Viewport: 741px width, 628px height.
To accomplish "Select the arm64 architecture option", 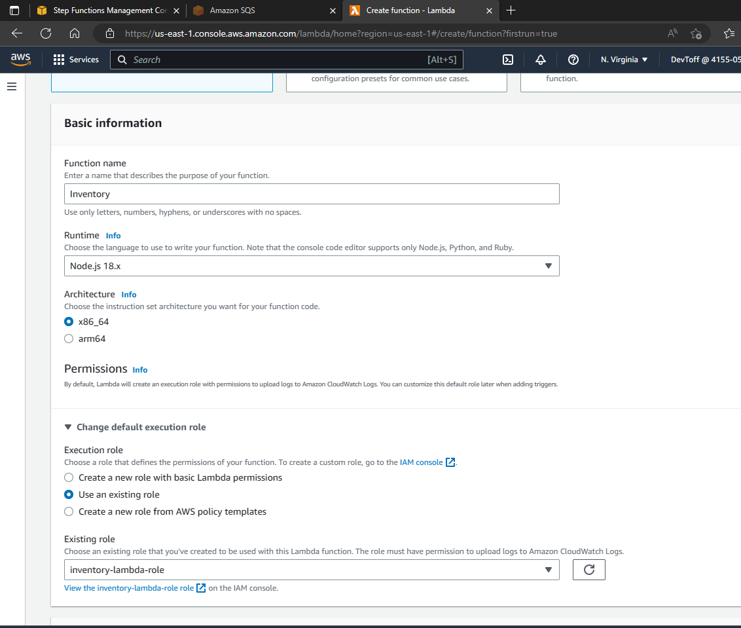I will coord(69,339).
